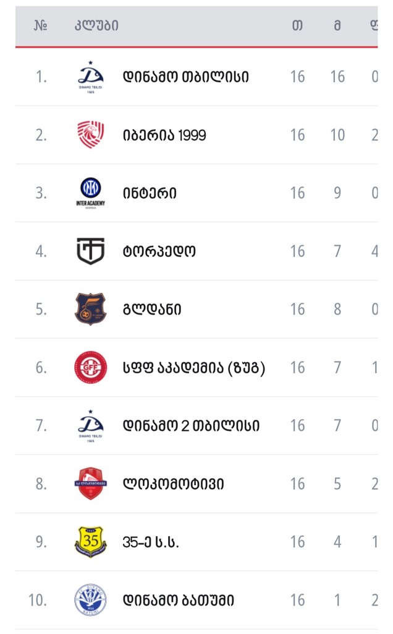Tap the GFF academy red circle logo
Image resolution: width=393 pixels, height=634 pixels.
(x=90, y=367)
